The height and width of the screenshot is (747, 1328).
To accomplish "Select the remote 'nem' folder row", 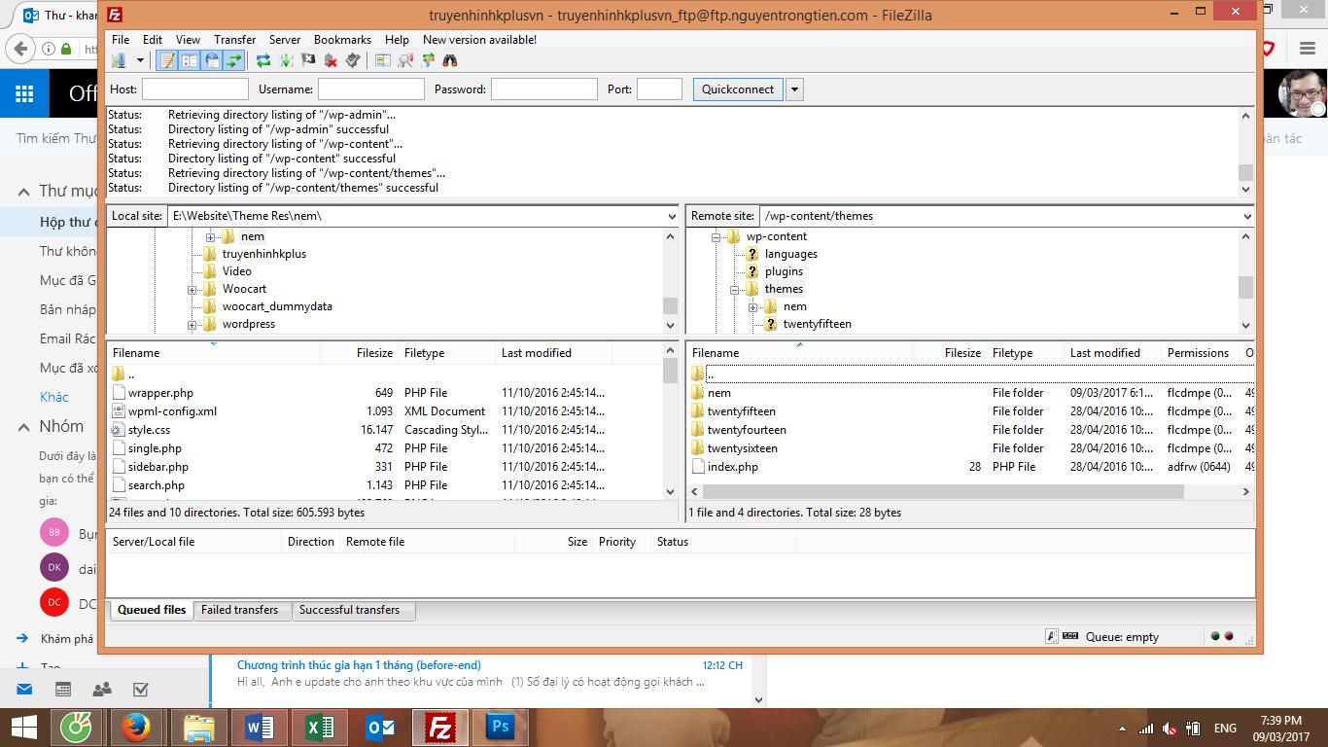I will pos(971,393).
